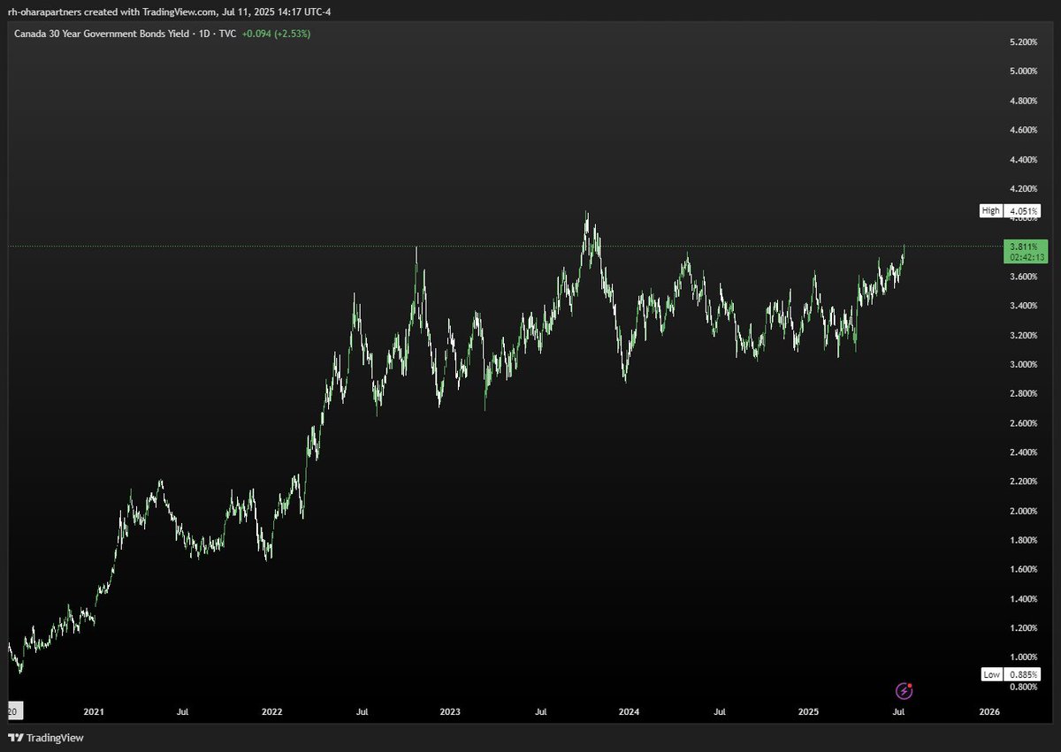Click the 3.400% axis label
The width and height of the screenshot is (1061, 752).
pyautogui.click(x=1023, y=306)
